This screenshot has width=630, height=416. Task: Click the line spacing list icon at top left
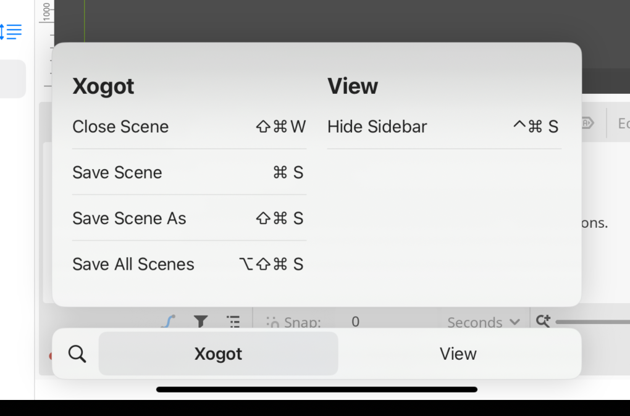coord(10,31)
